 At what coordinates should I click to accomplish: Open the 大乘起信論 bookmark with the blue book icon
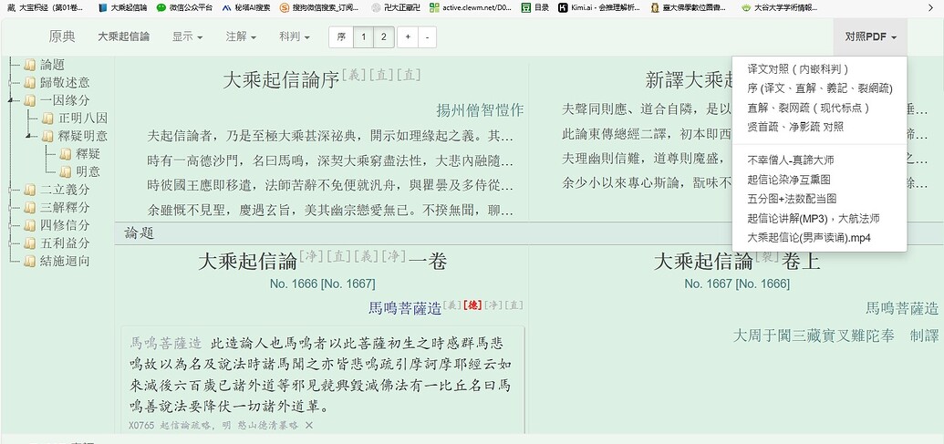(123, 8)
